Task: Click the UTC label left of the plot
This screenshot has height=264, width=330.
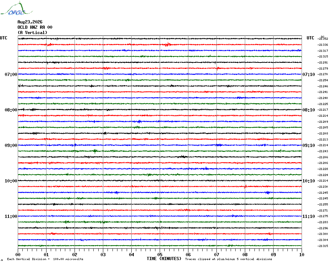Action: click(4, 38)
